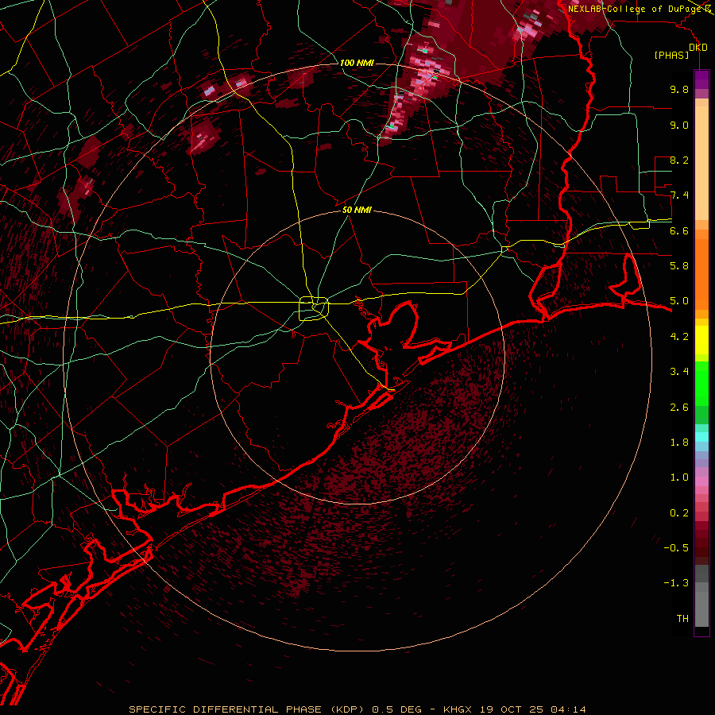Pick the pink color band on scale

(x=701, y=481)
